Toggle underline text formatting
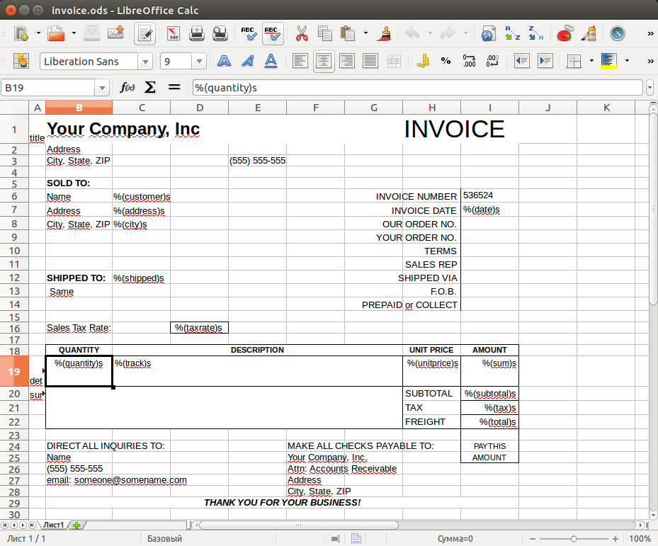This screenshot has height=546, width=658. click(271, 62)
